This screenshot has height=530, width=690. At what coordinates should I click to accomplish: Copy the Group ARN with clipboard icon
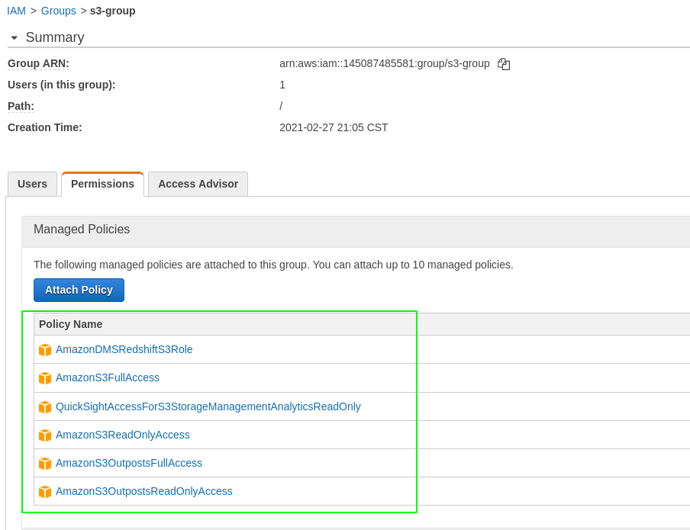(504, 64)
